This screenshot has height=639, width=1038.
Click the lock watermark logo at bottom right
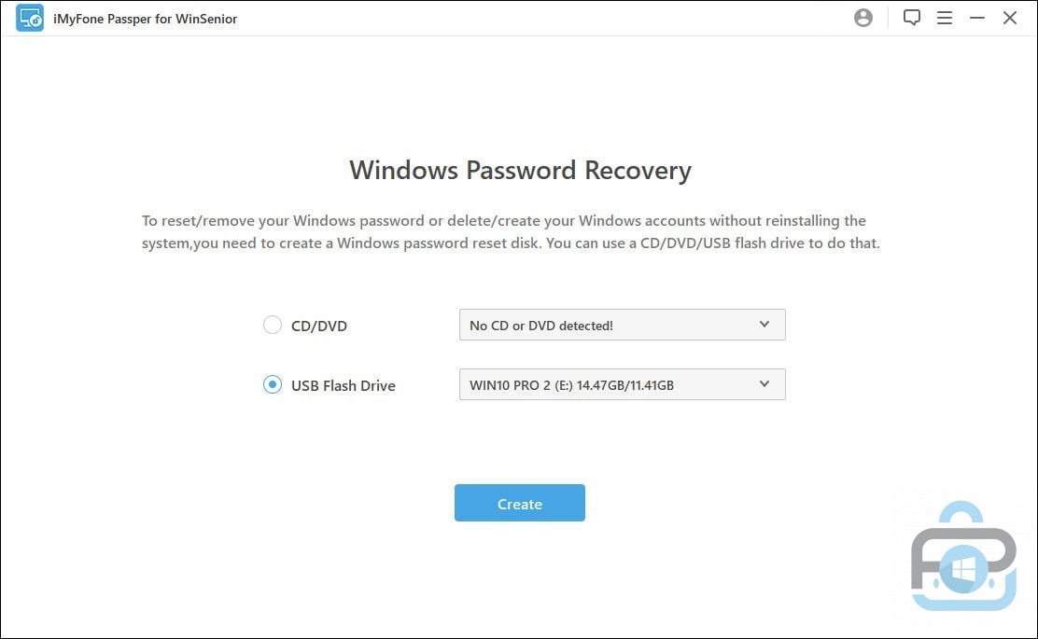click(963, 557)
